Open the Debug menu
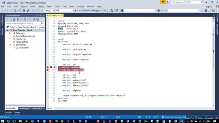The image size is (219, 123). [x=40, y=6]
